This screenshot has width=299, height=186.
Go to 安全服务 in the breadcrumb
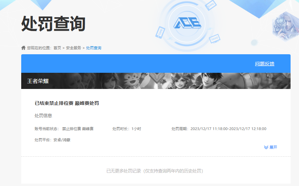point(73,48)
